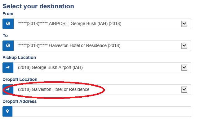Screen dimensions: 204x123
Task: Expand the To dropdown using its arrow
Action: [x=184, y=46]
